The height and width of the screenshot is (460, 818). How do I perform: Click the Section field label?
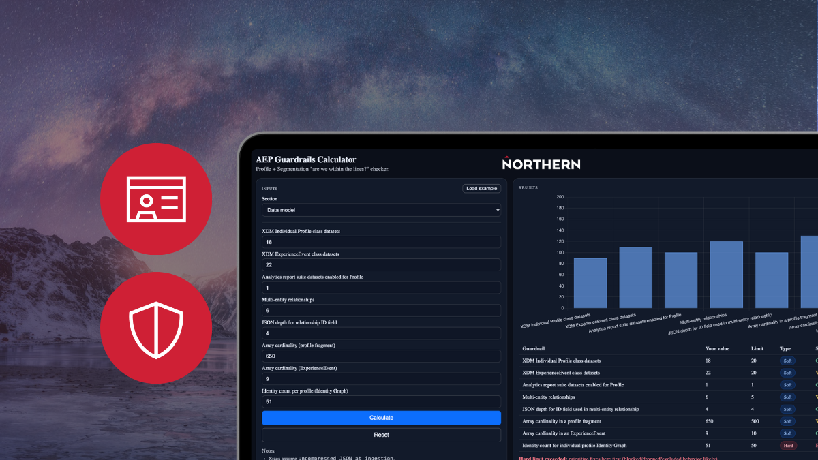[x=270, y=199]
